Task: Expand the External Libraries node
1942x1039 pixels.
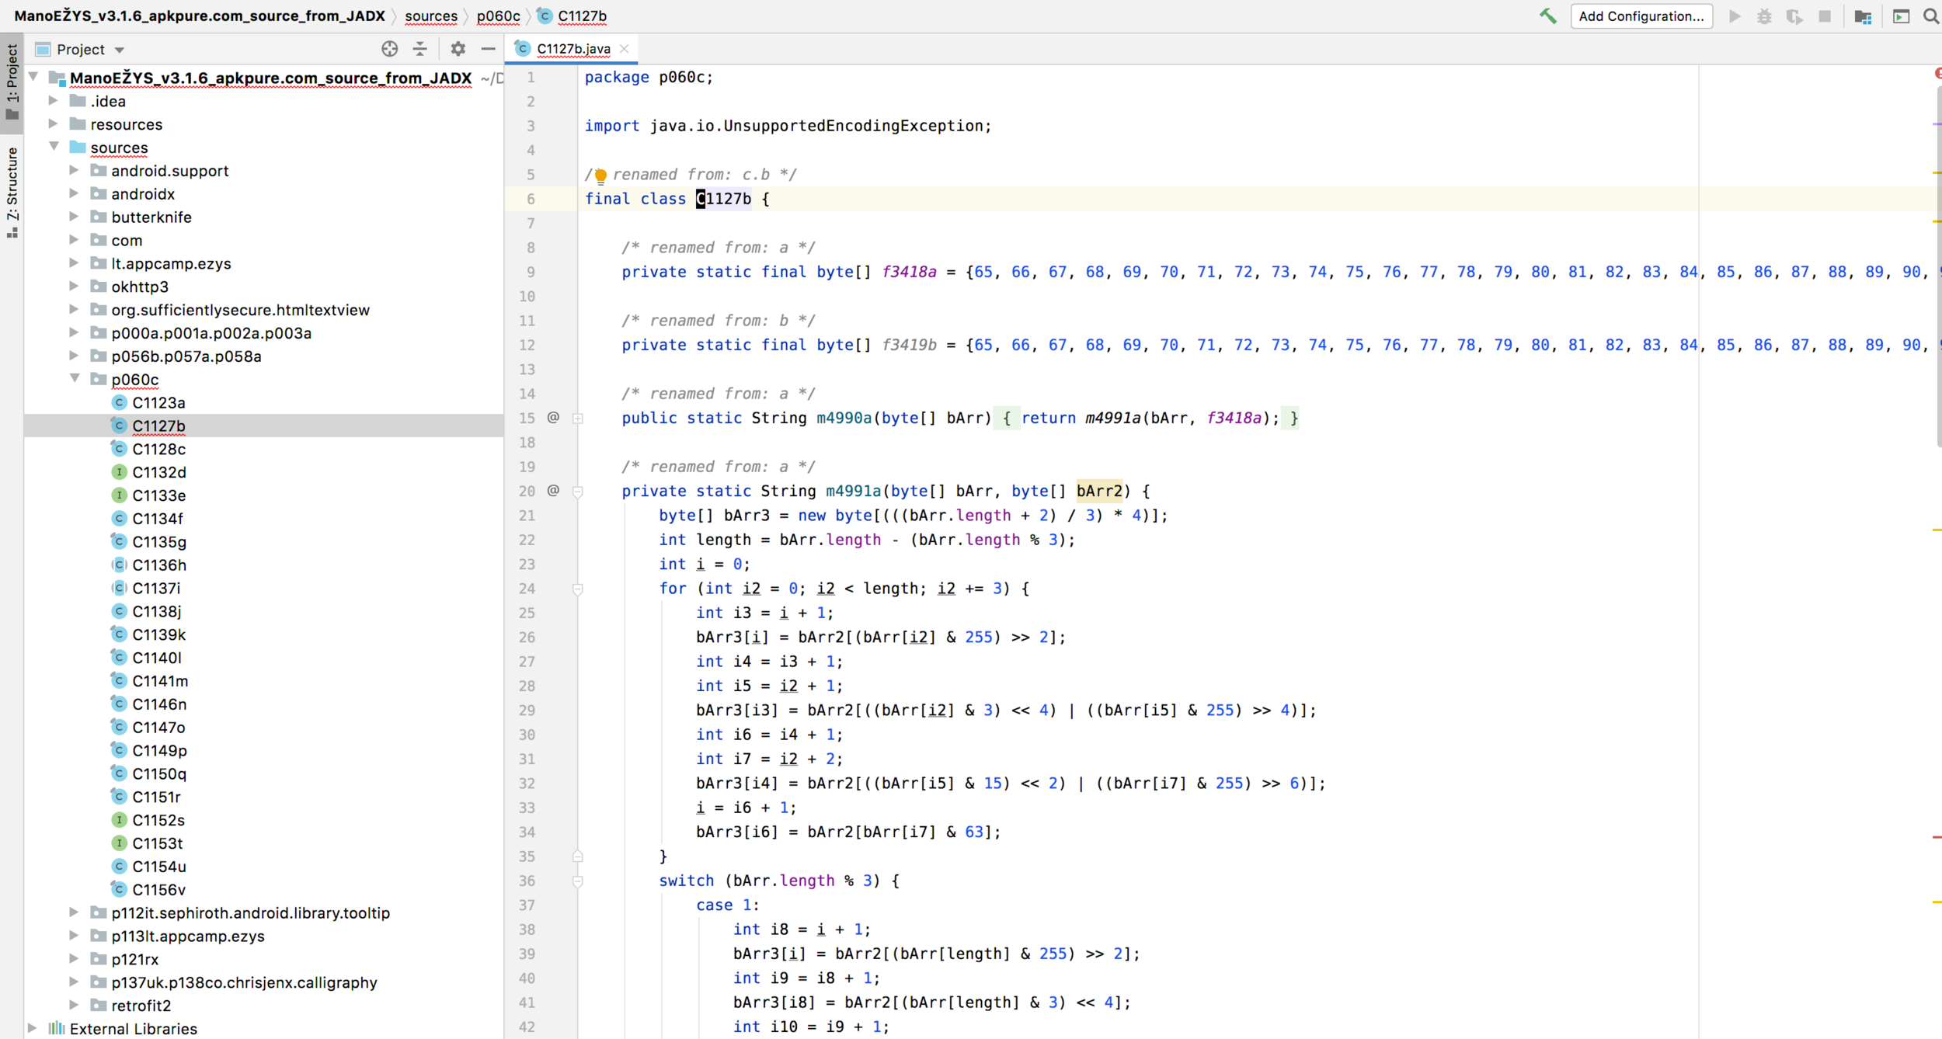Action: [33, 1028]
